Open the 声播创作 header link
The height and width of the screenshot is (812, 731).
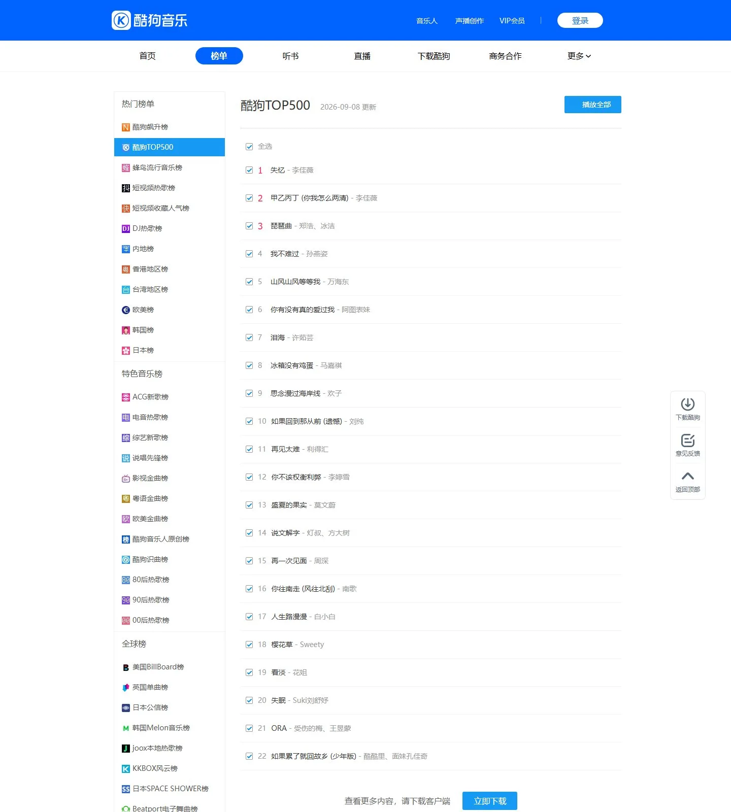coord(470,21)
